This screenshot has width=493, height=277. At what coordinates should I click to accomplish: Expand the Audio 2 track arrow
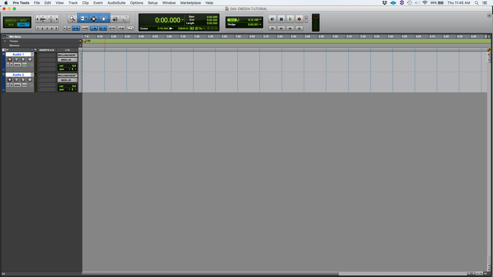(x=3, y=90)
